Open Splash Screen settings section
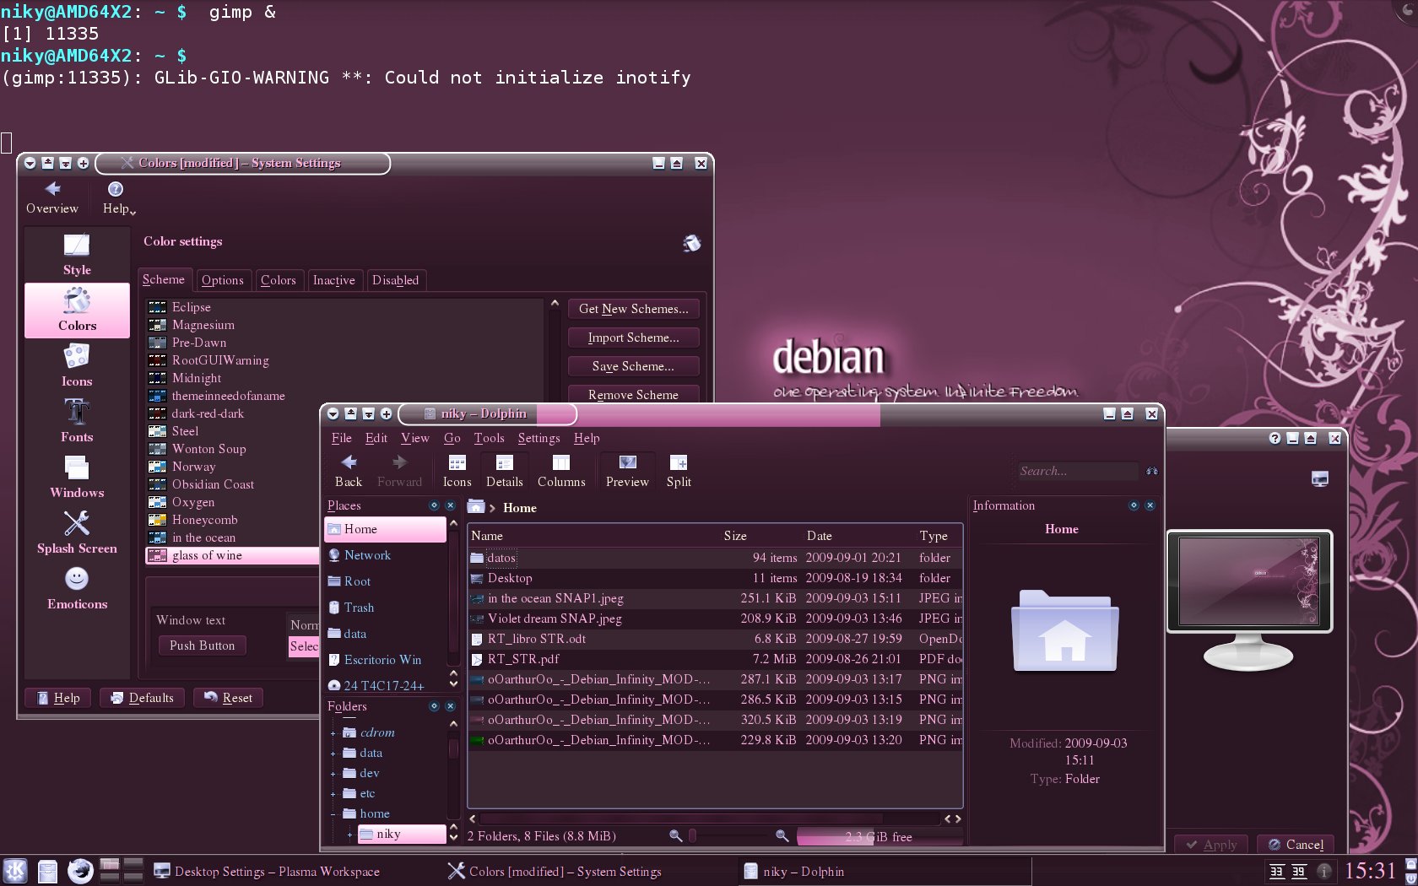 pyautogui.click(x=77, y=533)
